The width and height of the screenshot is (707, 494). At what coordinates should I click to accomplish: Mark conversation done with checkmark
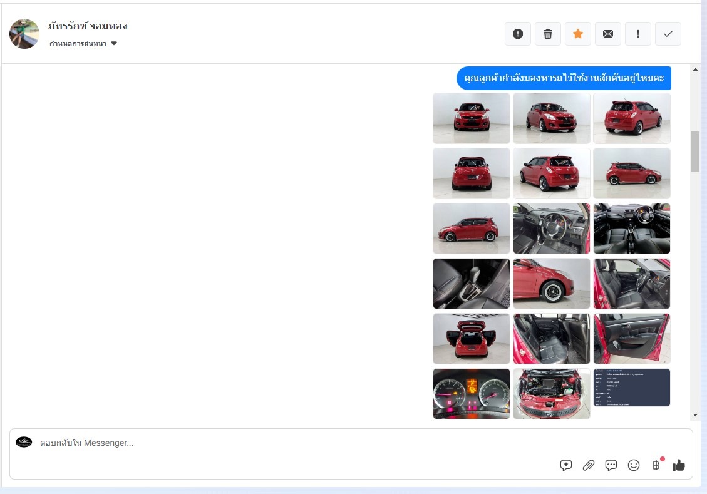click(668, 34)
